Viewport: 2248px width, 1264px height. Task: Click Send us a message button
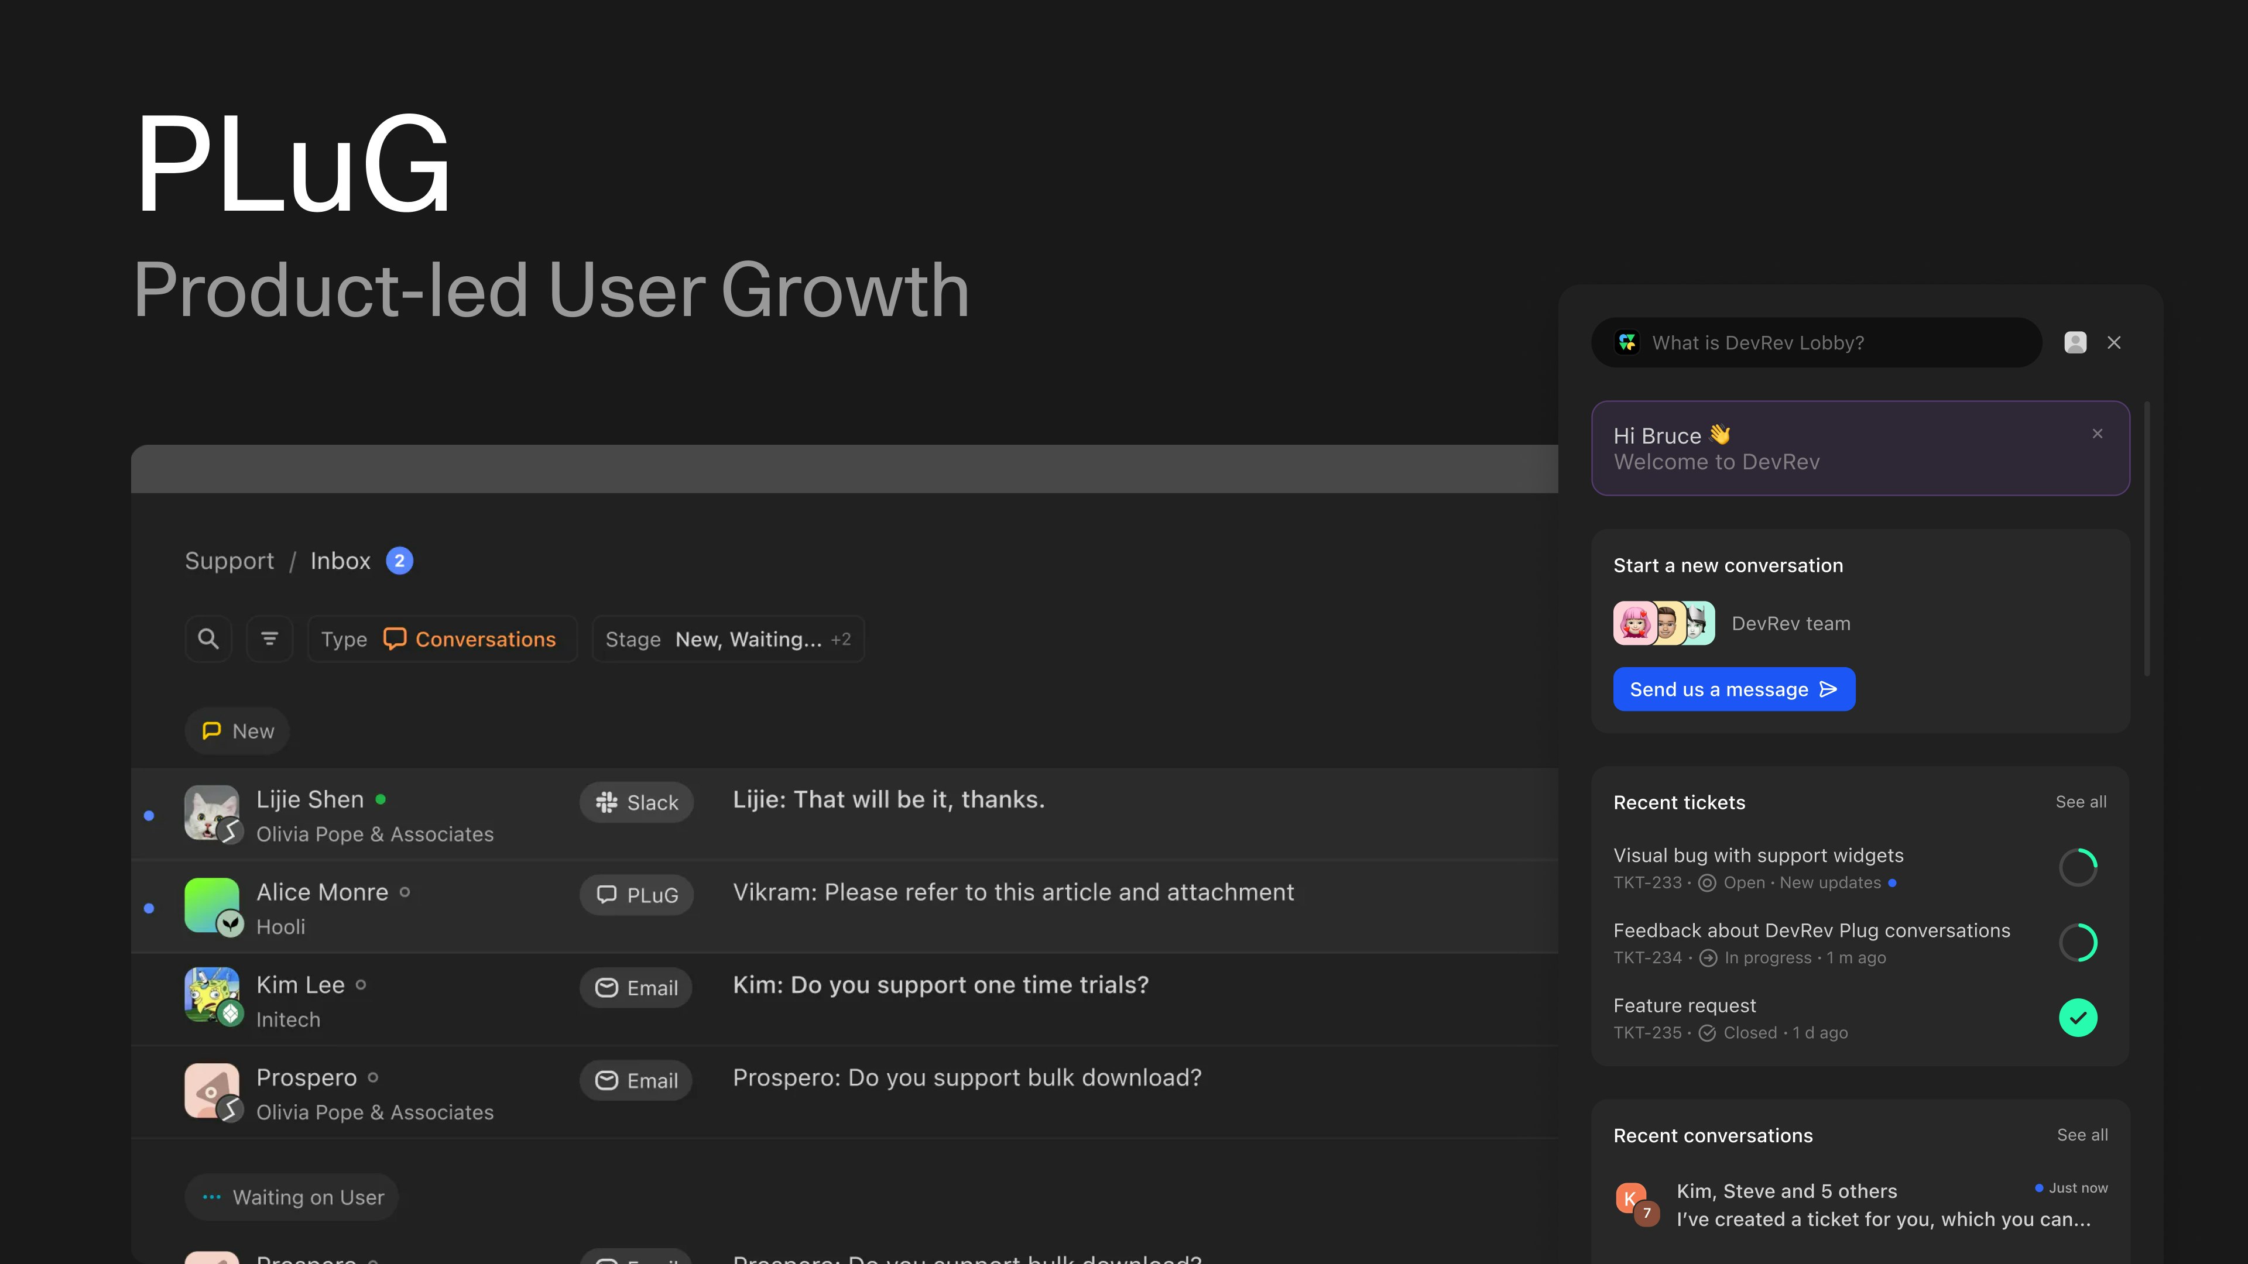click(1734, 689)
